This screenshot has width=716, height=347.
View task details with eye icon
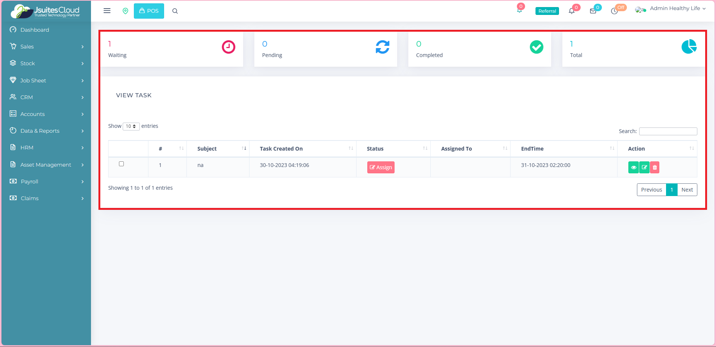pos(633,167)
